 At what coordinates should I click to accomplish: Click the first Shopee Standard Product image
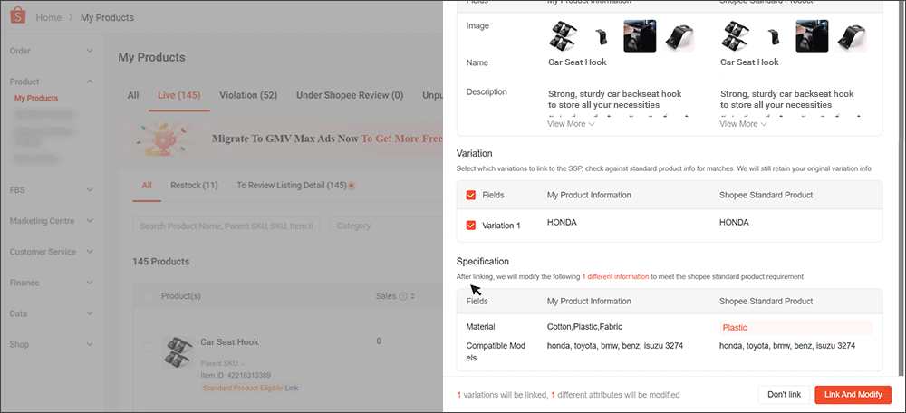coord(737,36)
